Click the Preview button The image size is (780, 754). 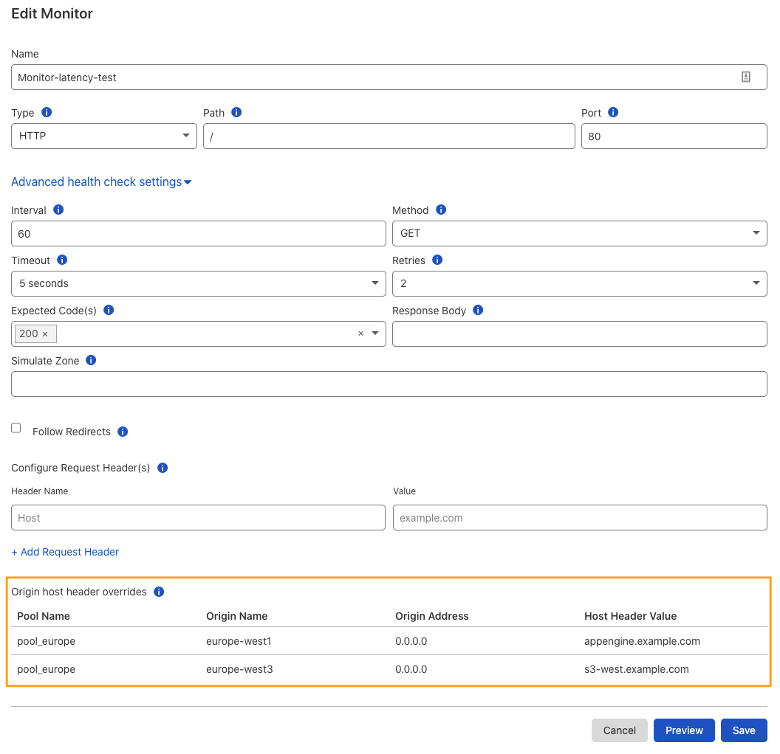pyautogui.click(x=684, y=730)
